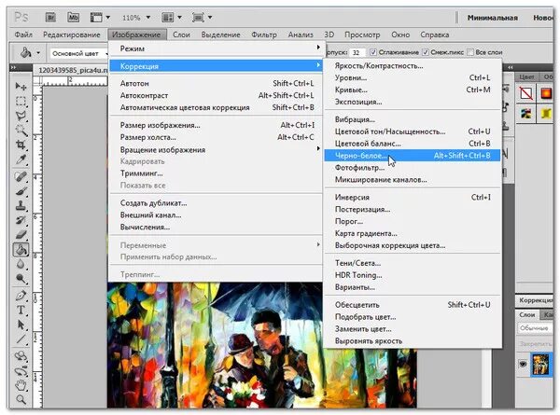
Task: Select the 1203439585_pica4u document tab
Action: (73, 70)
